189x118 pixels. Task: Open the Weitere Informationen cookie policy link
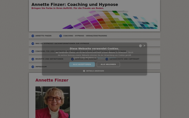pos(106,58)
